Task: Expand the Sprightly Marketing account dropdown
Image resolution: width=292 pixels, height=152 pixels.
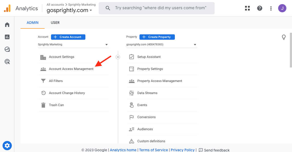Action: click(x=73, y=45)
